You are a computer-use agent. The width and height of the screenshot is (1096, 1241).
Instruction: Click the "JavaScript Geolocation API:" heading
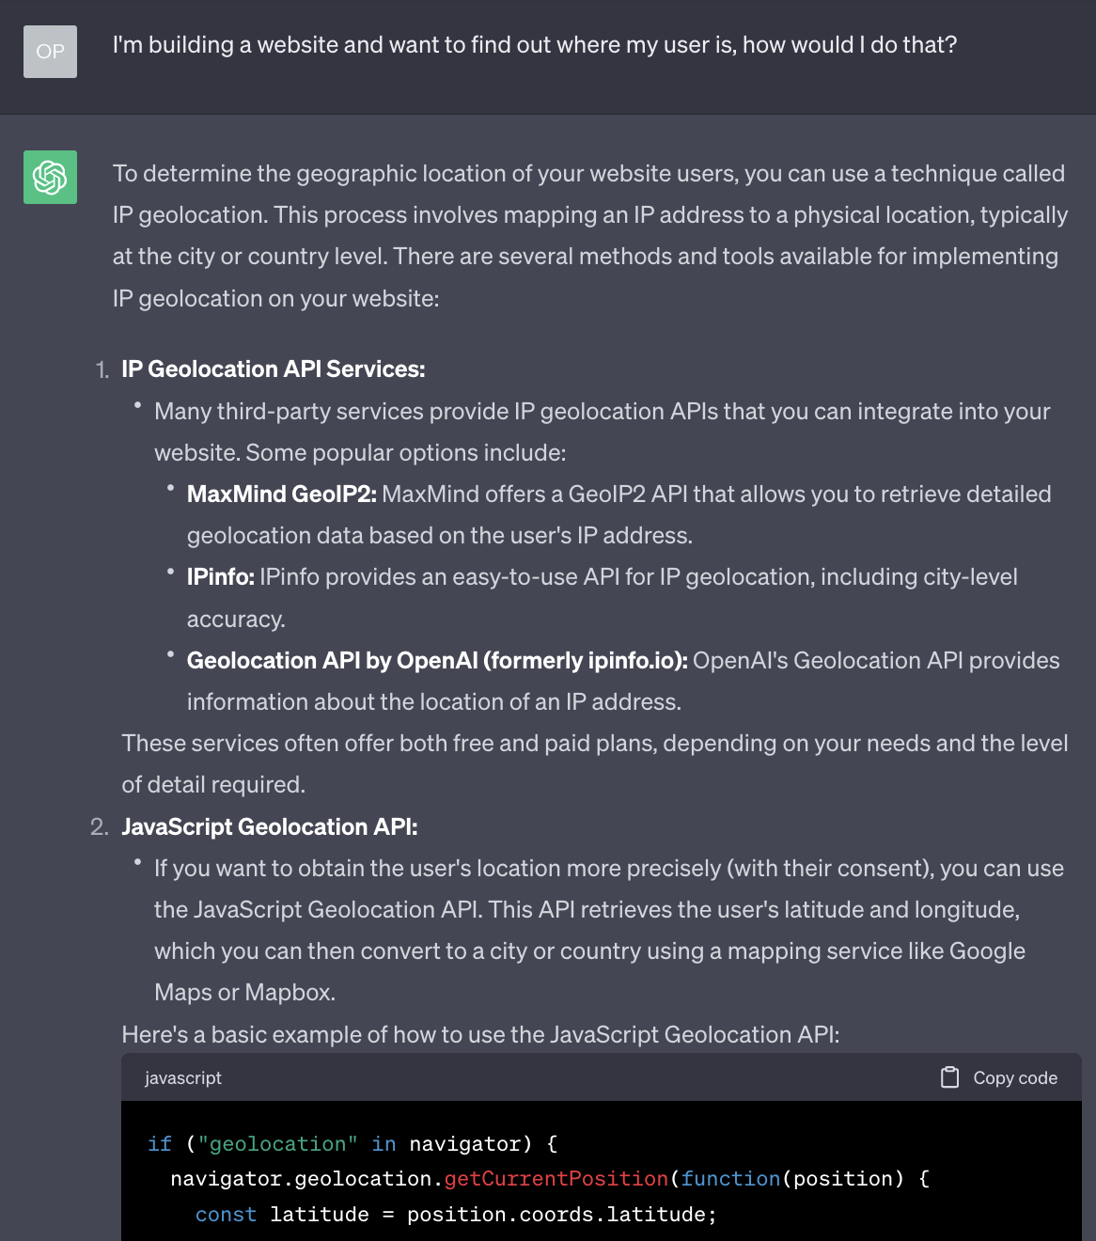point(269,826)
